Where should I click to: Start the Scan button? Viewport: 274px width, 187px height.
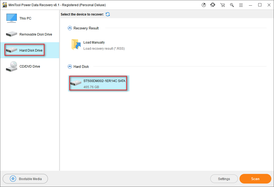[255, 179]
